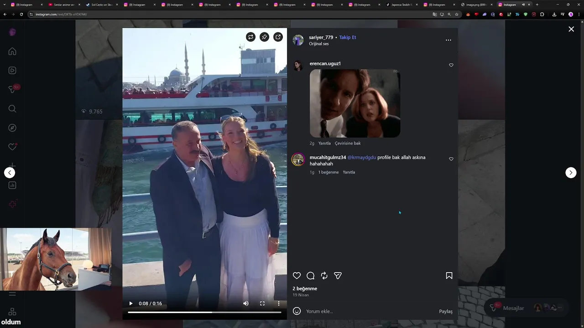Bookmark this page with the star icon

click(457, 14)
